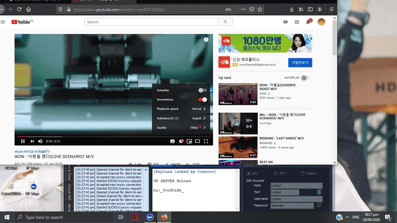Mute the video with the speaker icon
Viewport: 397px width, 223px height.
tap(40, 141)
